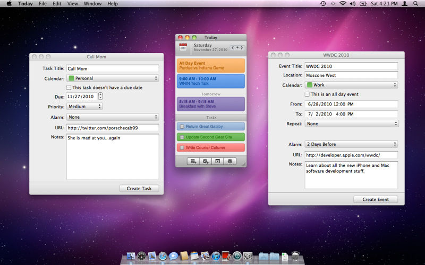This screenshot has height=265, width=425.
Task: Click the Wi-Fi status icon
Action: pos(343,4)
